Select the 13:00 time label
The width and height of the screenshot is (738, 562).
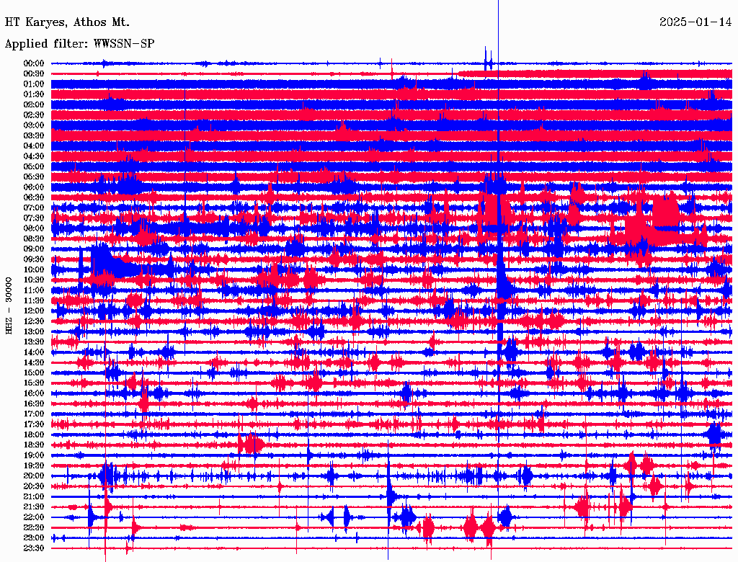point(34,332)
